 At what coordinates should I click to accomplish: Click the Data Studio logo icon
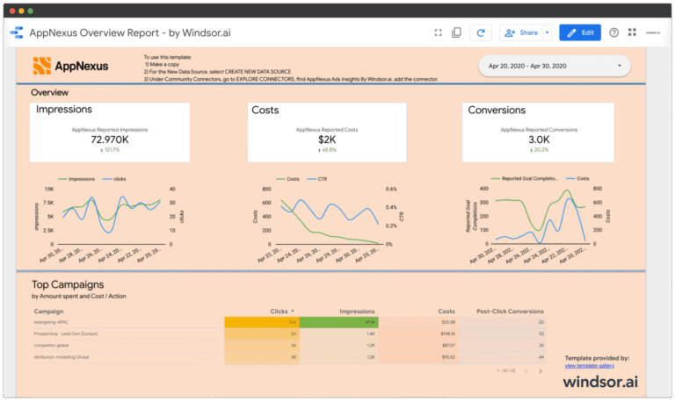point(17,32)
